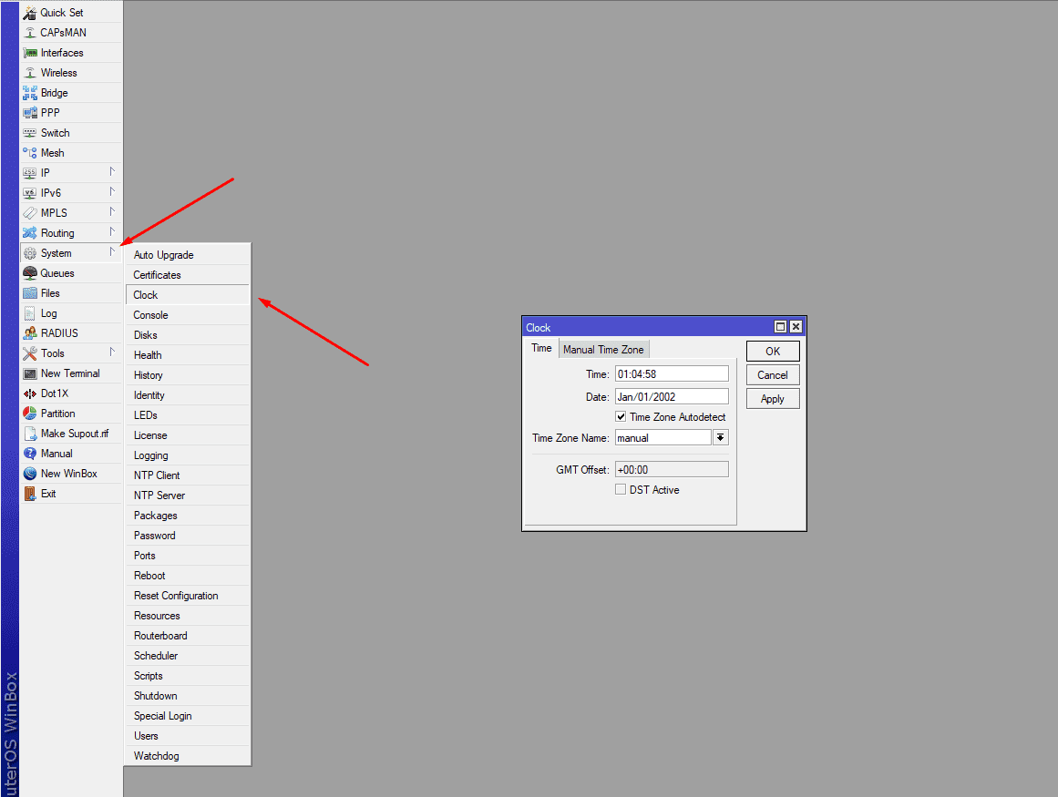
Task: Choose Scheduler in the System submenu
Action: [x=156, y=656]
